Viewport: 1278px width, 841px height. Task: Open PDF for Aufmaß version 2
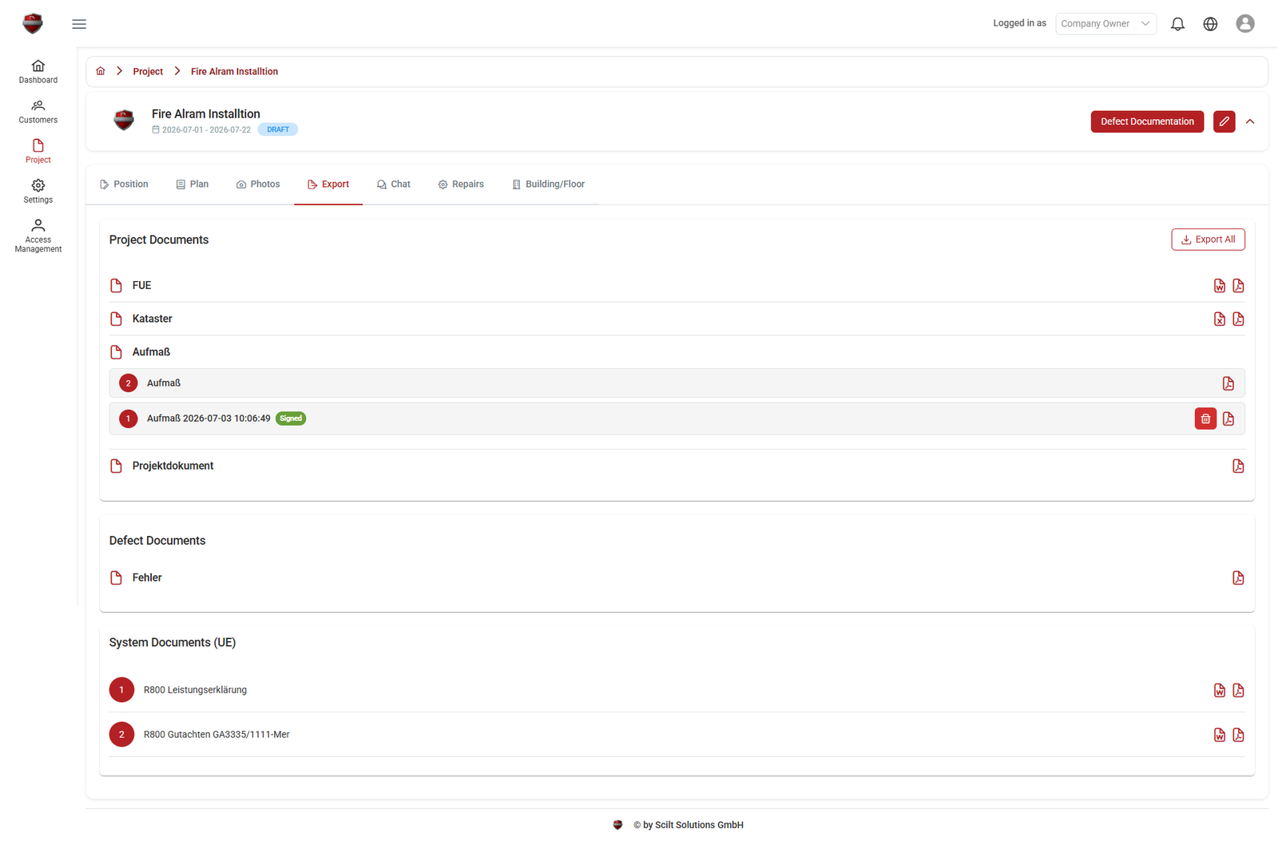coord(1228,383)
